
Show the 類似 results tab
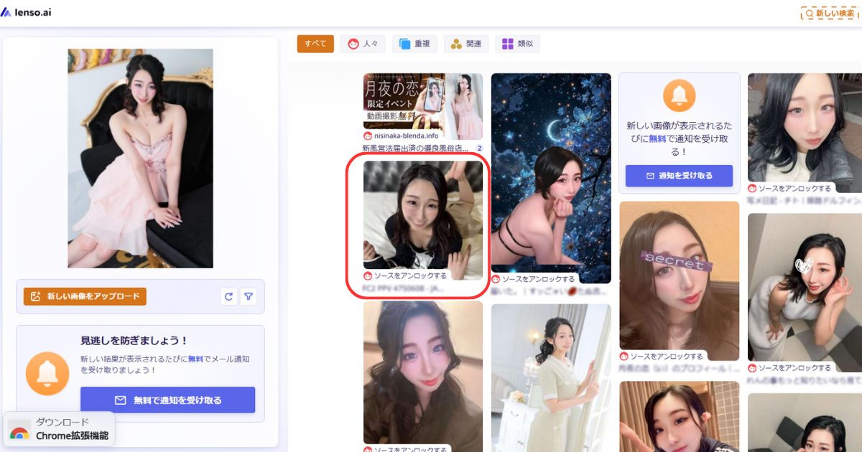(517, 44)
